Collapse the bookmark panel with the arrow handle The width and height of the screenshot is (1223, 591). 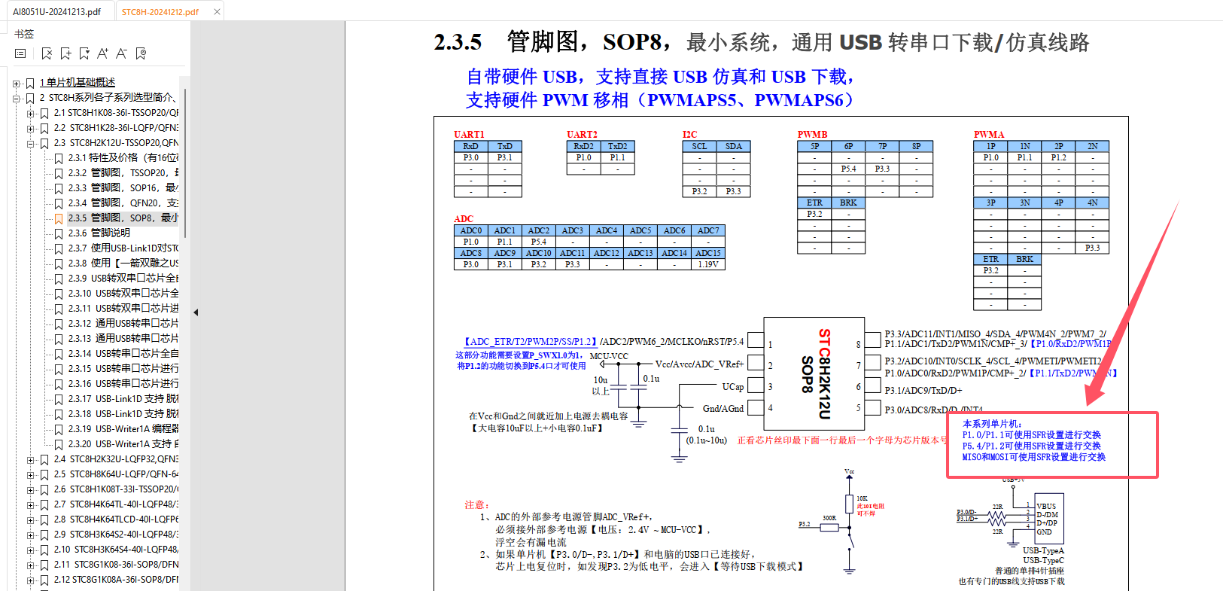coord(196,312)
